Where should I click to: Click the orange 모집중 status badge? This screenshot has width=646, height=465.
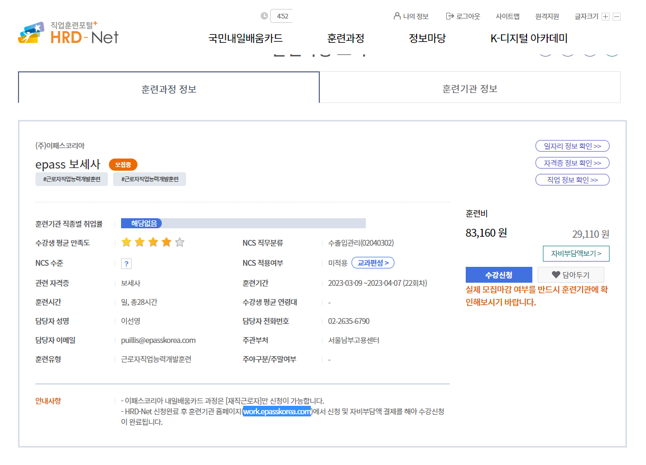tap(123, 164)
